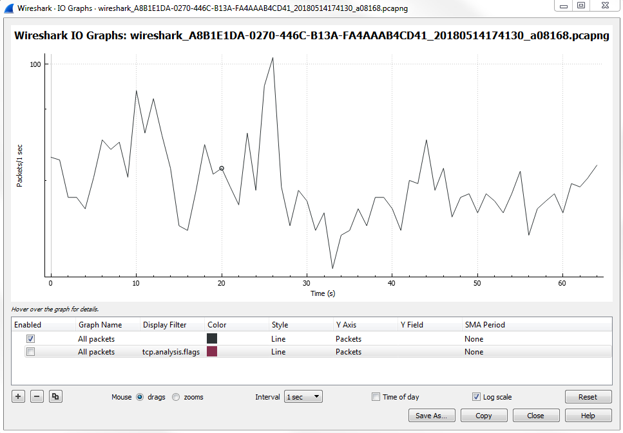Click the Time (s) axis label

pyautogui.click(x=323, y=293)
